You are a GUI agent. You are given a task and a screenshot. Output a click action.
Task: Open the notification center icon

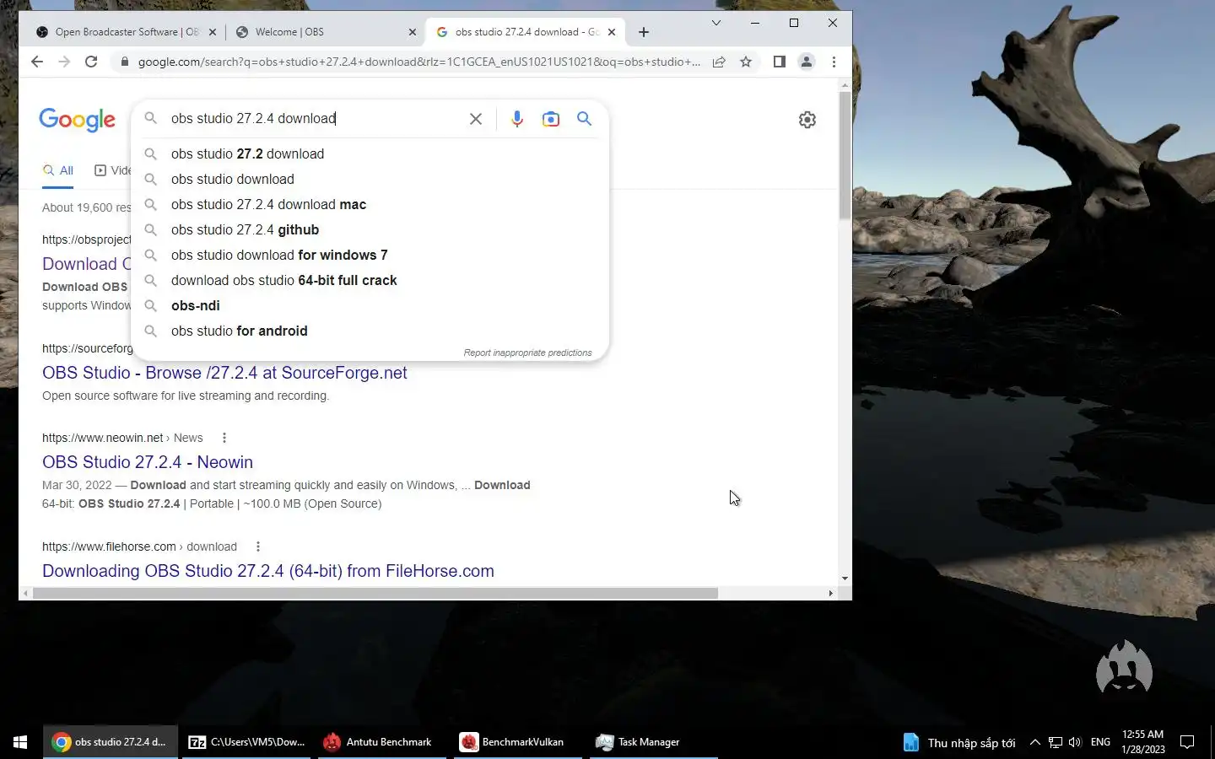(x=1187, y=742)
